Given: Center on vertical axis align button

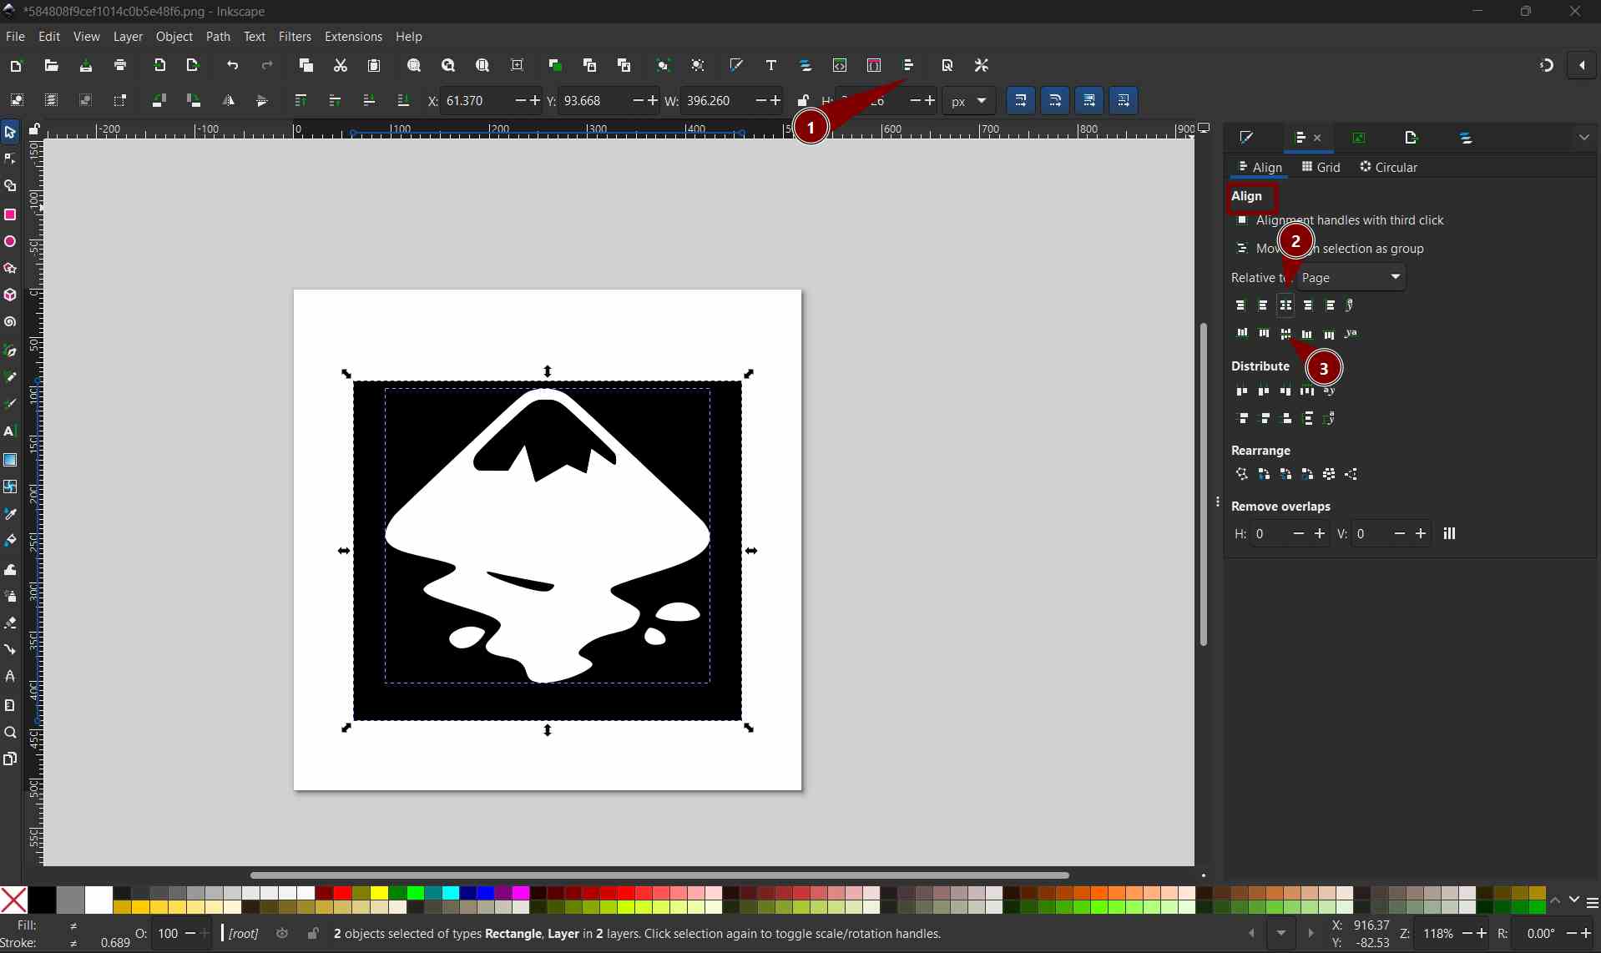Looking at the screenshot, I should coord(1285,305).
